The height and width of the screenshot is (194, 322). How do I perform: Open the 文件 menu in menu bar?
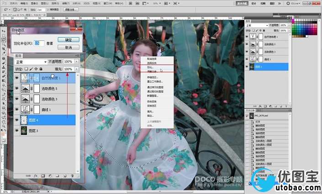[14, 3]
